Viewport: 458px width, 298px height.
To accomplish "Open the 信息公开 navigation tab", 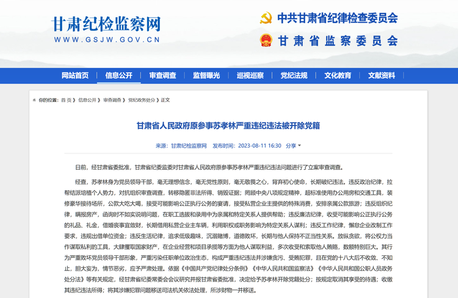I will point(118,76).
